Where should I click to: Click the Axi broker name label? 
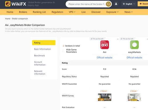click(x=104, y=52)
